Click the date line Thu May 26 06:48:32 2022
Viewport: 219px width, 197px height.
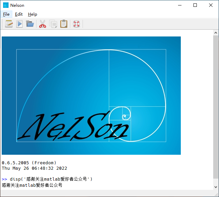point(34,168)
